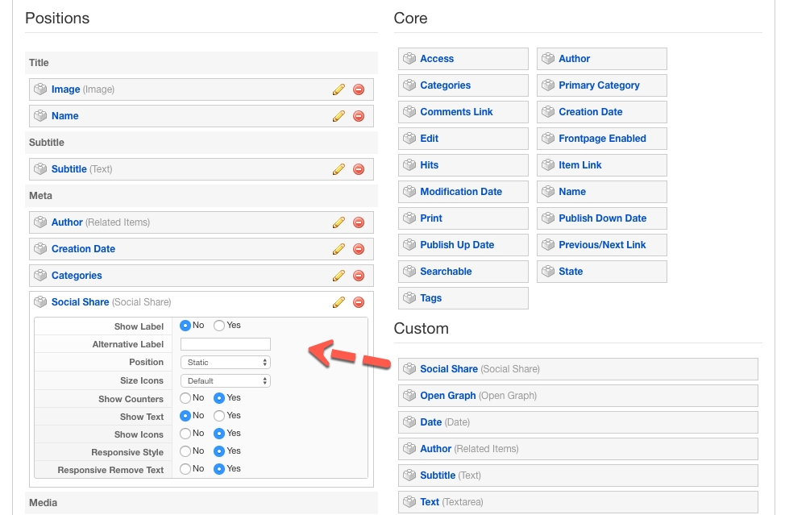Click the pencil edit icon for Image

click(339, 89)
